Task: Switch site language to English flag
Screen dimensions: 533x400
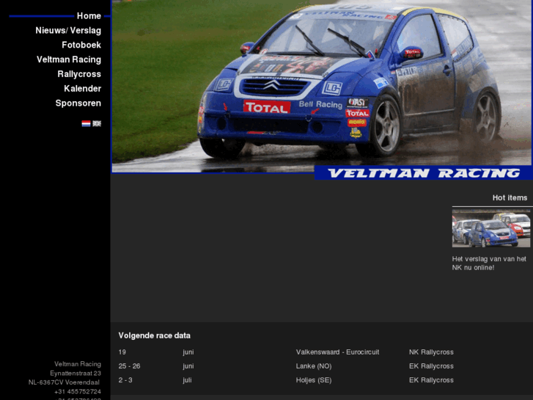Action: (x=97, y=123)
